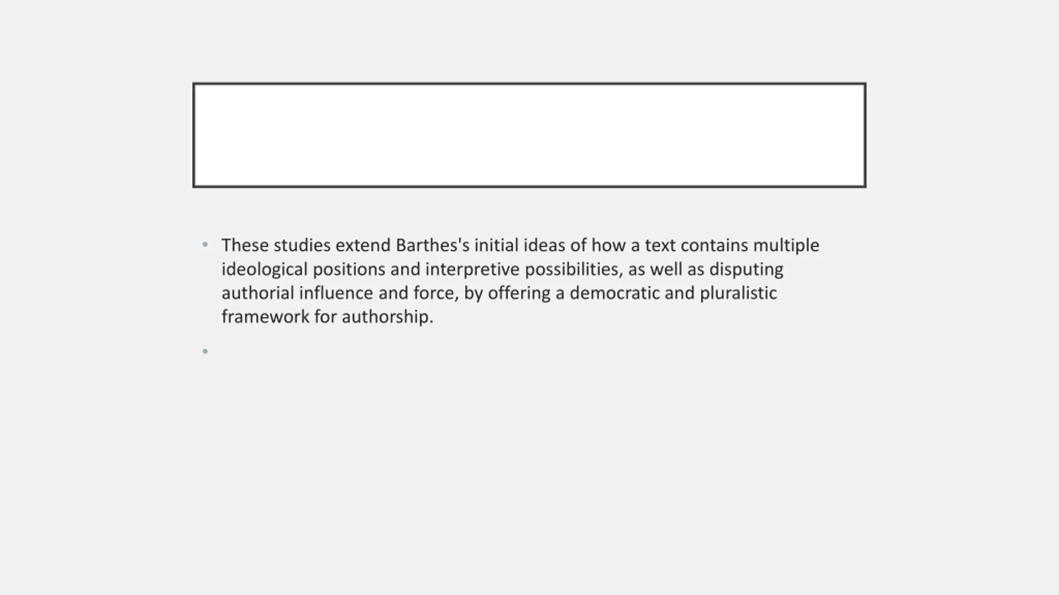The width and height of the screenshot is (1059, 595).
Task: Place cursor on the word "authorial"
Action: 258,293
